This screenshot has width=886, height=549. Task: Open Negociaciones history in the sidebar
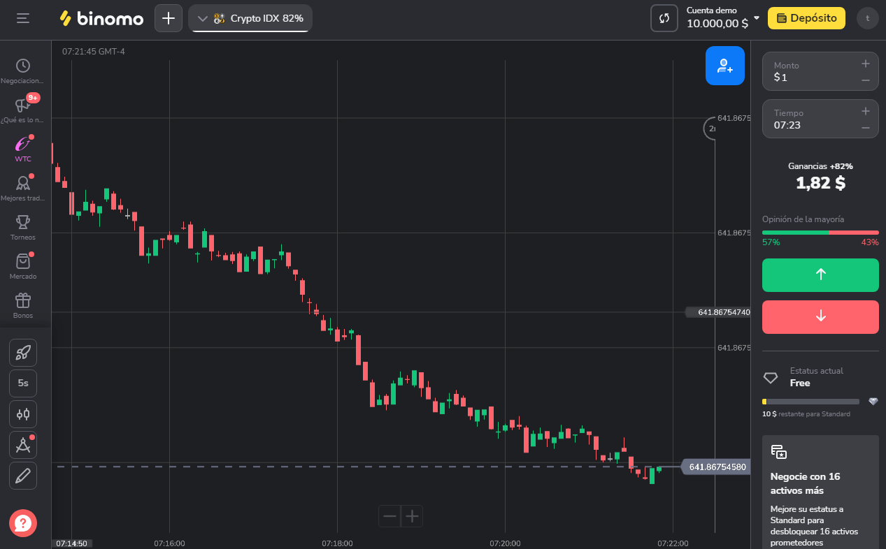[23, 71]
